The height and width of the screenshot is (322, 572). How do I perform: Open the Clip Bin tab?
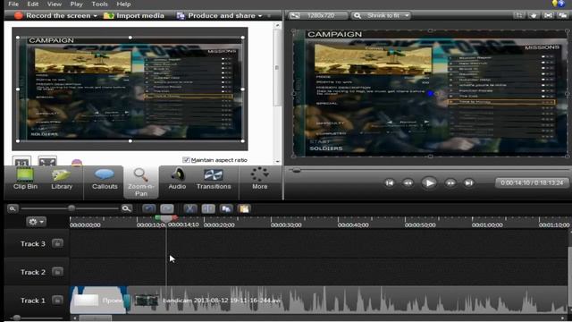(25, 179)
